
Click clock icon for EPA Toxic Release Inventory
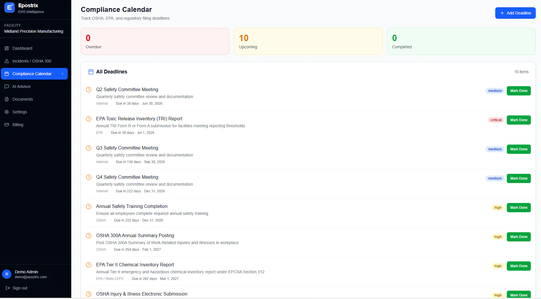[89, 119]
